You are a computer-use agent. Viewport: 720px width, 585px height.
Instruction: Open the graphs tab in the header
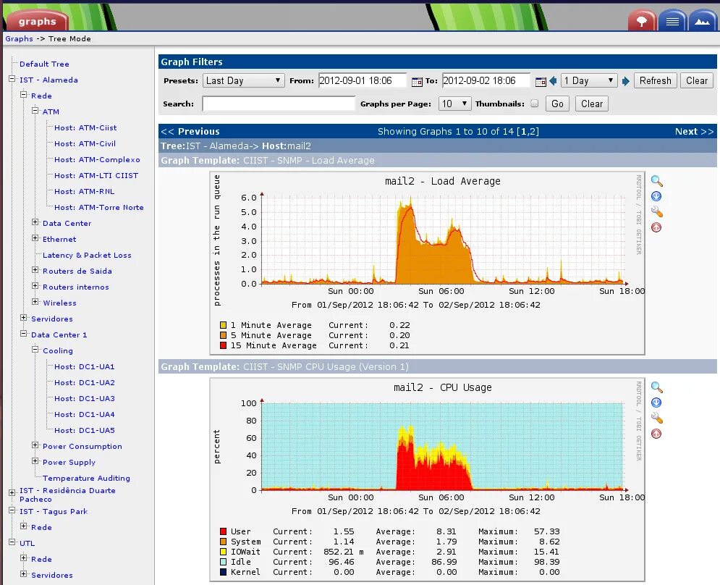pos(37,21)
